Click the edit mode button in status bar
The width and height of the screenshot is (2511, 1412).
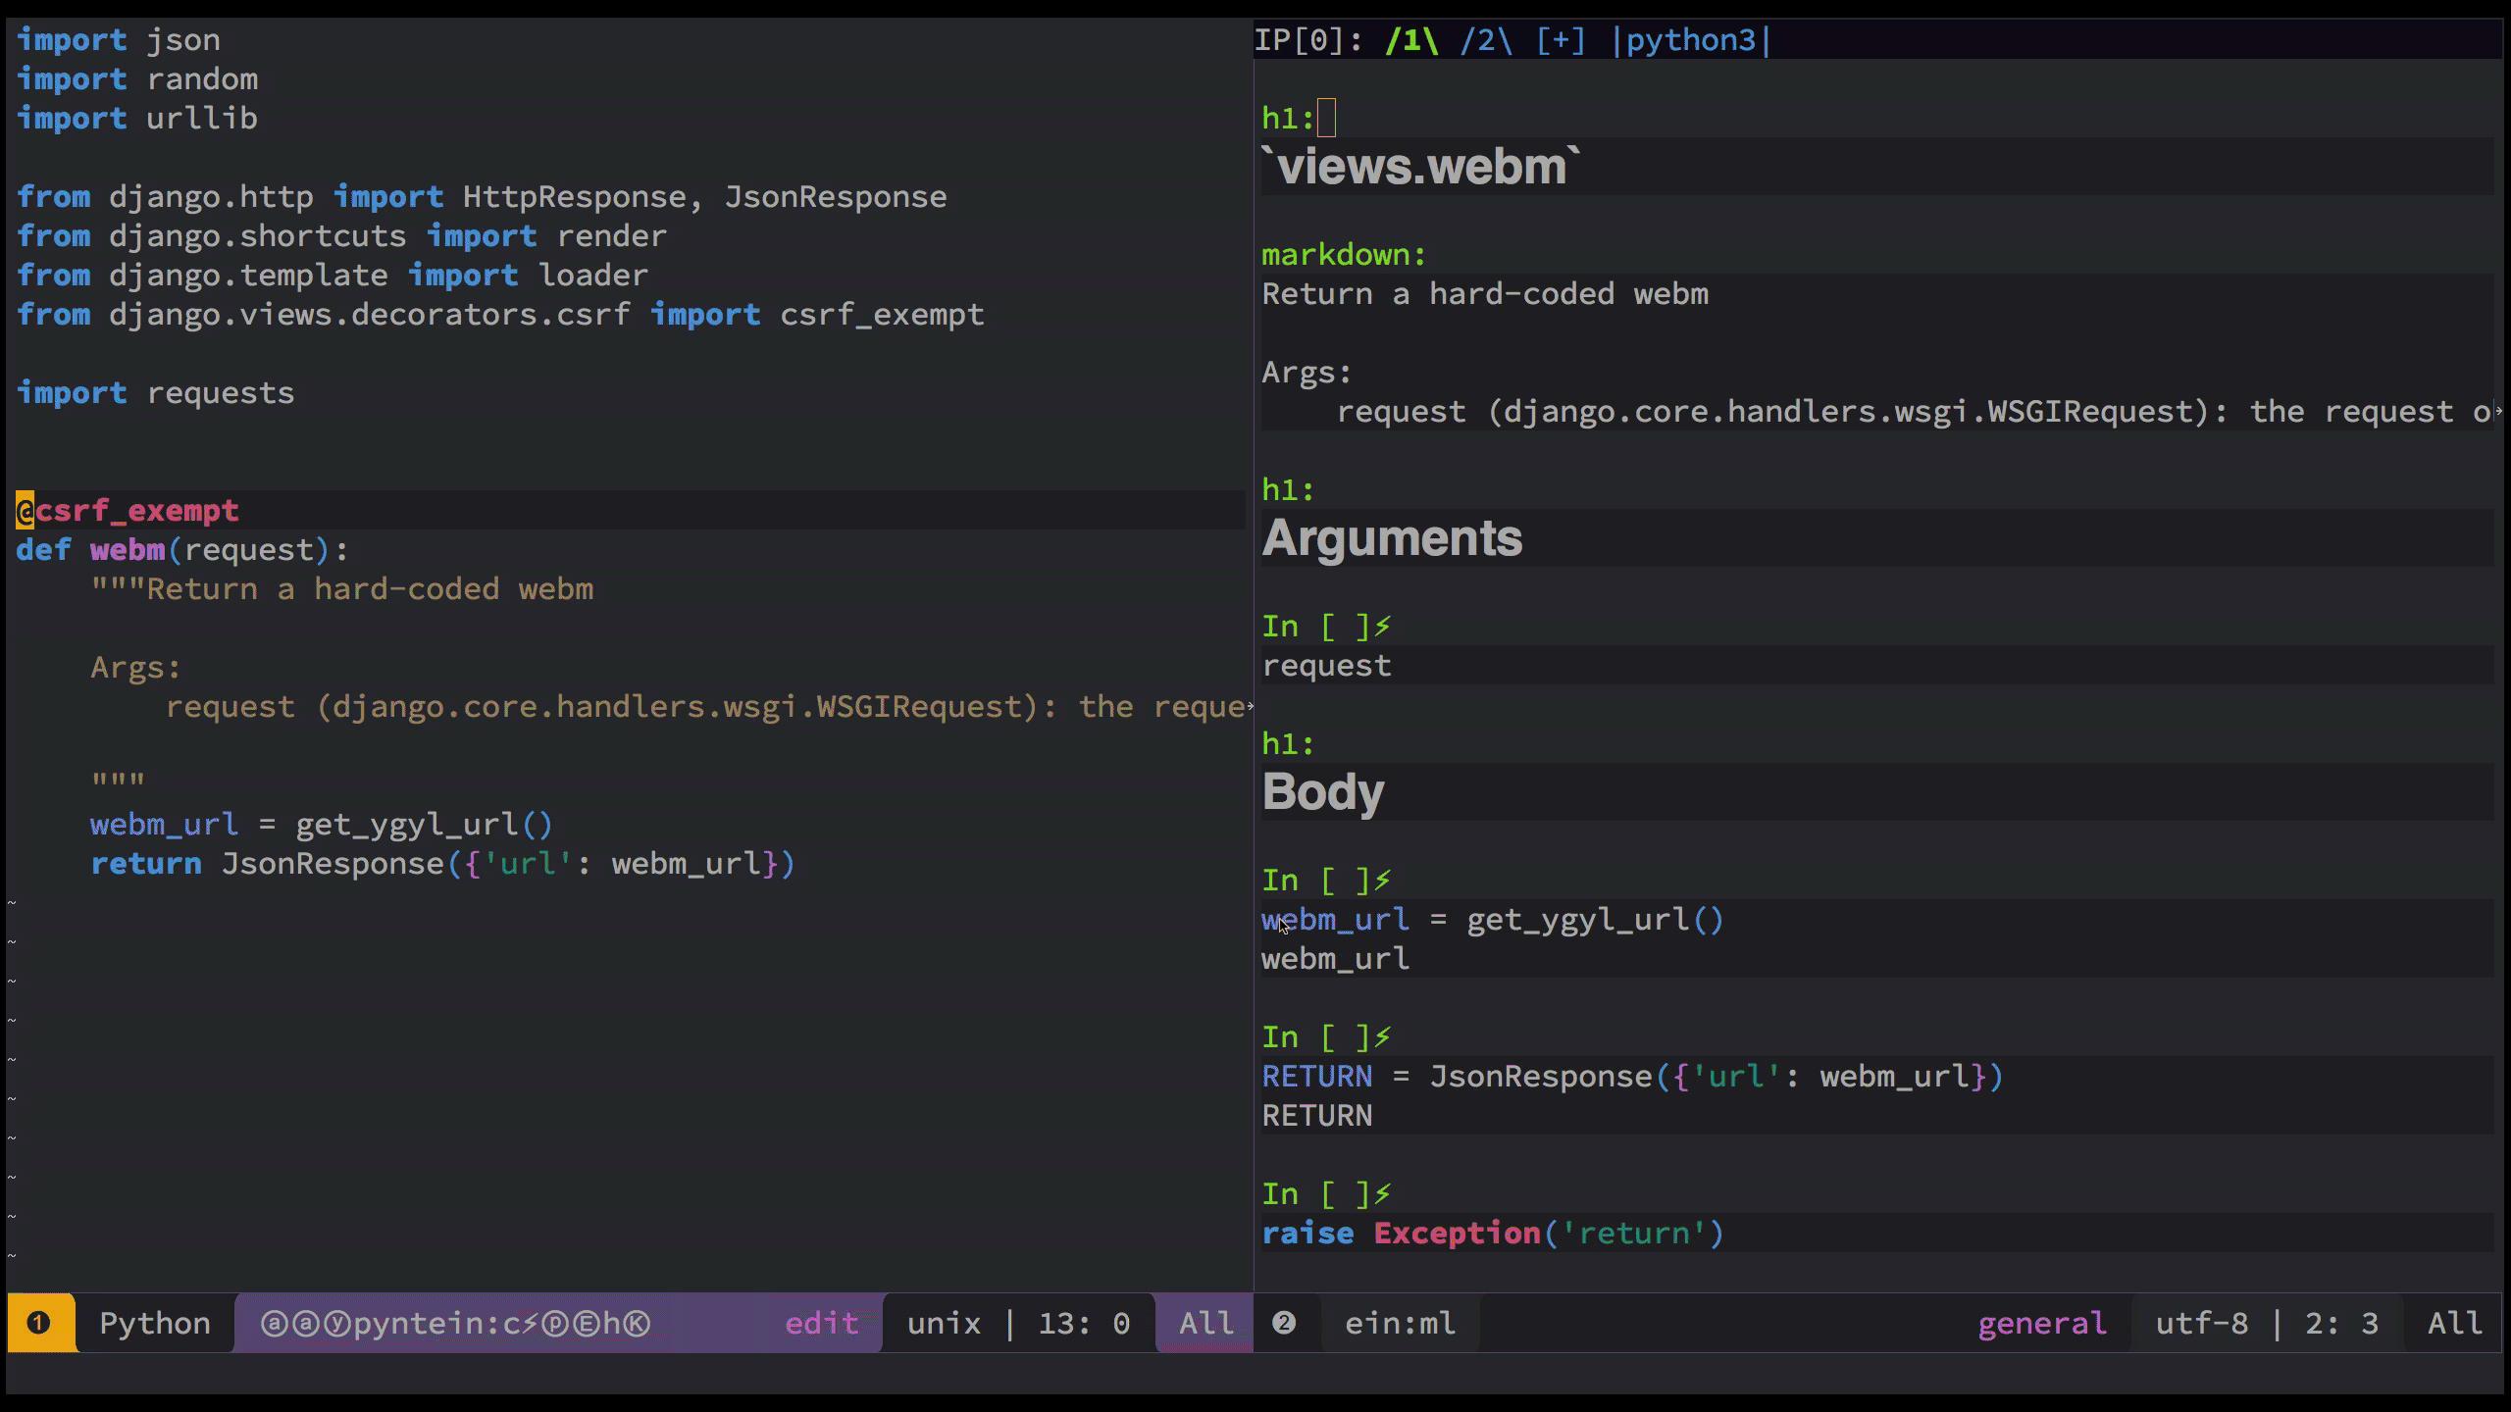(823, 1323)
